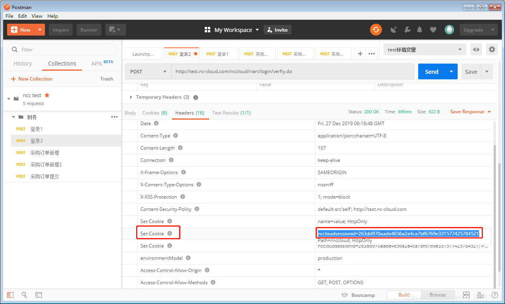Collapse the ncc test collection
This screenshot has width=505, height=304.
coord(9,99)
